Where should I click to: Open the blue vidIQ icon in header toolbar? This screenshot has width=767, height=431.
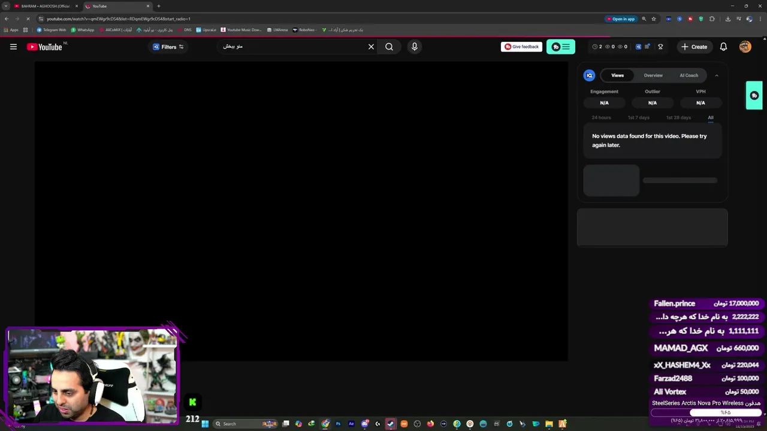point(638,47)
